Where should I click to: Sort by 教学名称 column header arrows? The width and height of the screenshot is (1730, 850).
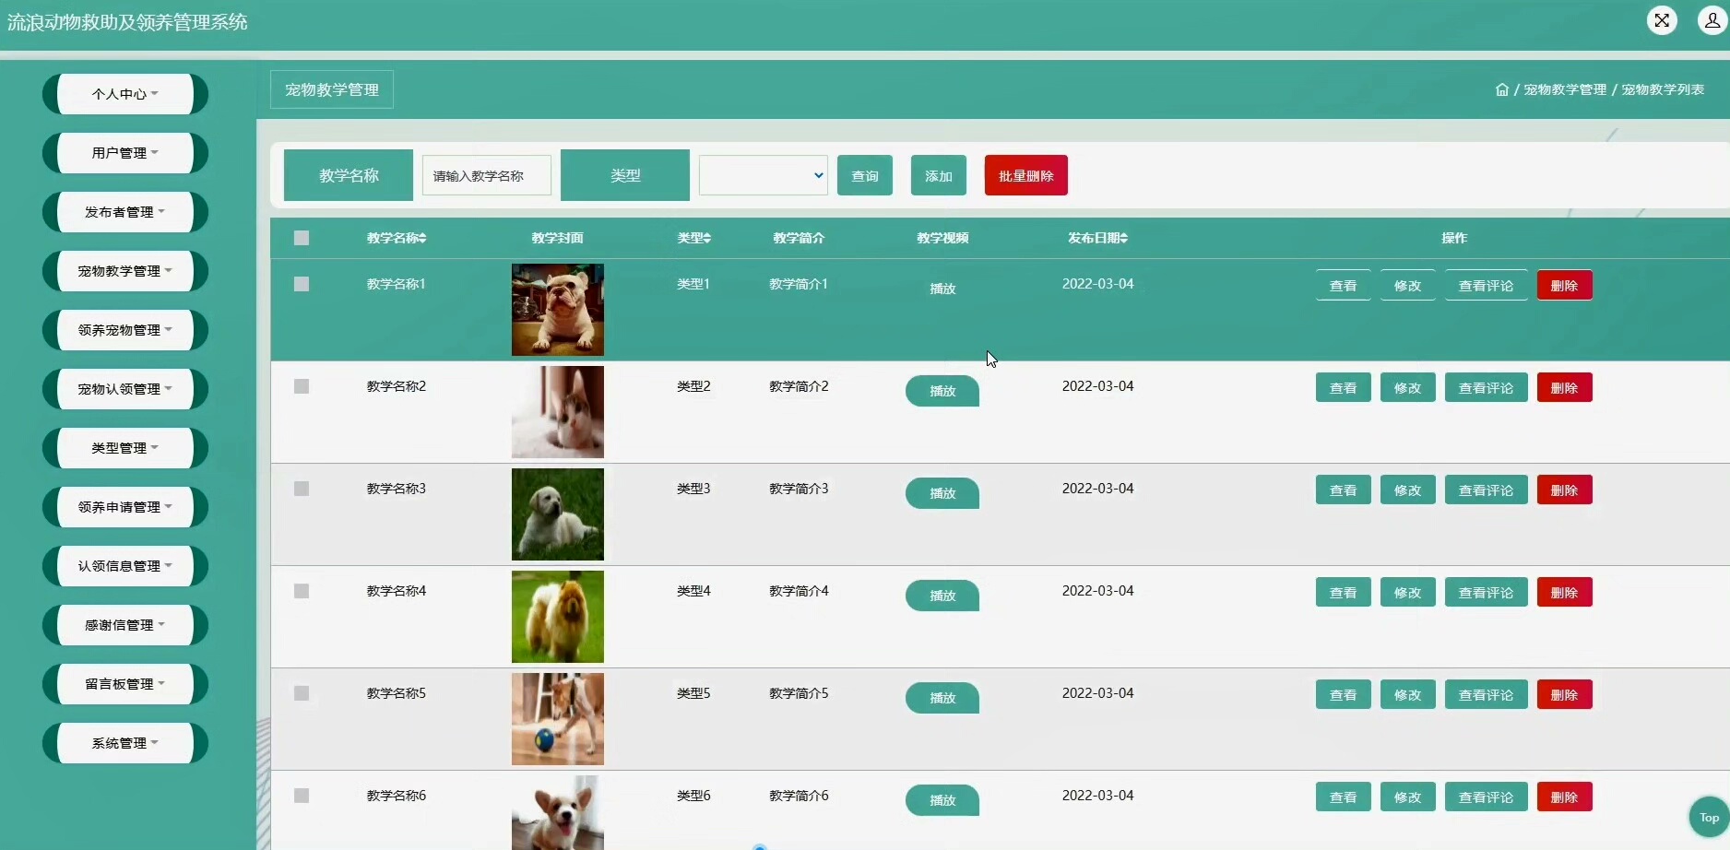tap(423, 238)
